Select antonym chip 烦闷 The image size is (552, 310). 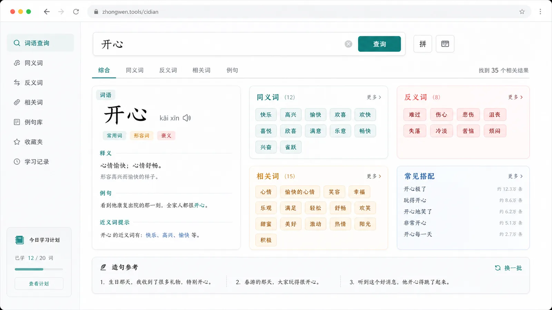495,131
